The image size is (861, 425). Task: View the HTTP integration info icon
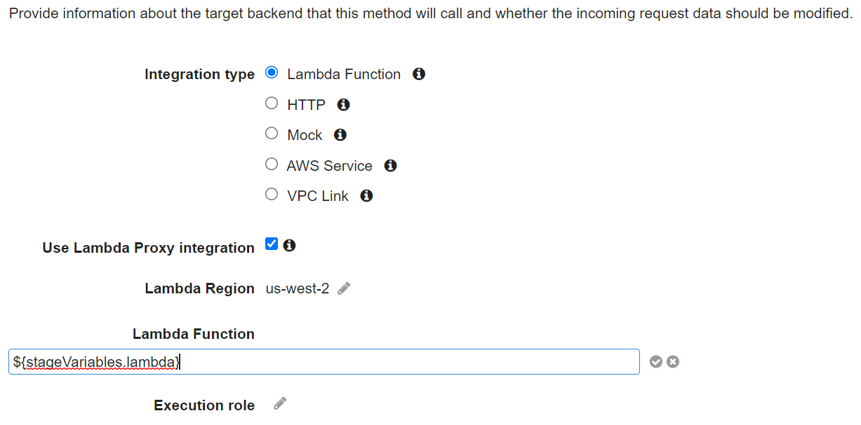pyautogui.click(x=343, y=104)
